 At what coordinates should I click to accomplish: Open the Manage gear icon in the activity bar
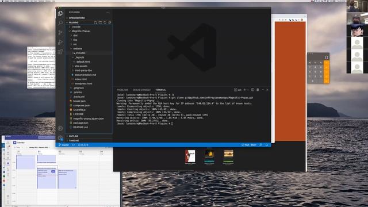click(x=60, y=138)
